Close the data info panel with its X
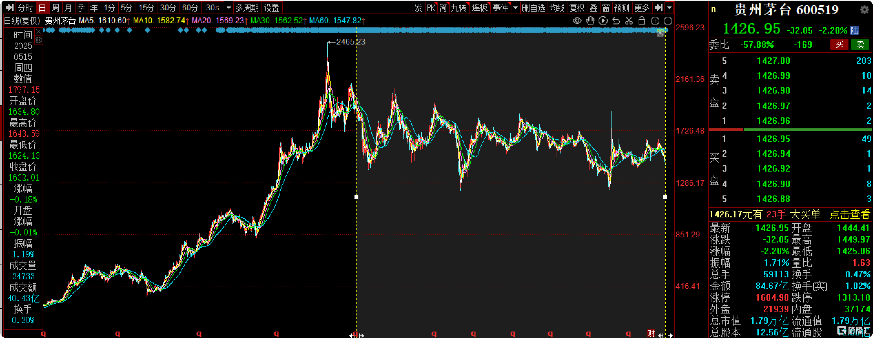 tap(39, 32)
